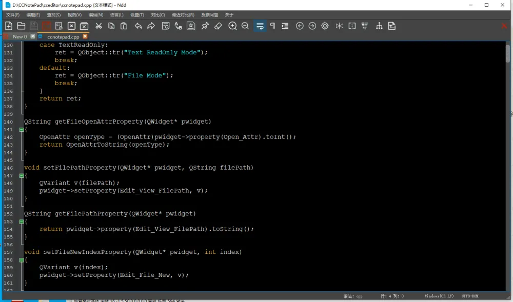Click the Undo arrow icon

point(139,26)
